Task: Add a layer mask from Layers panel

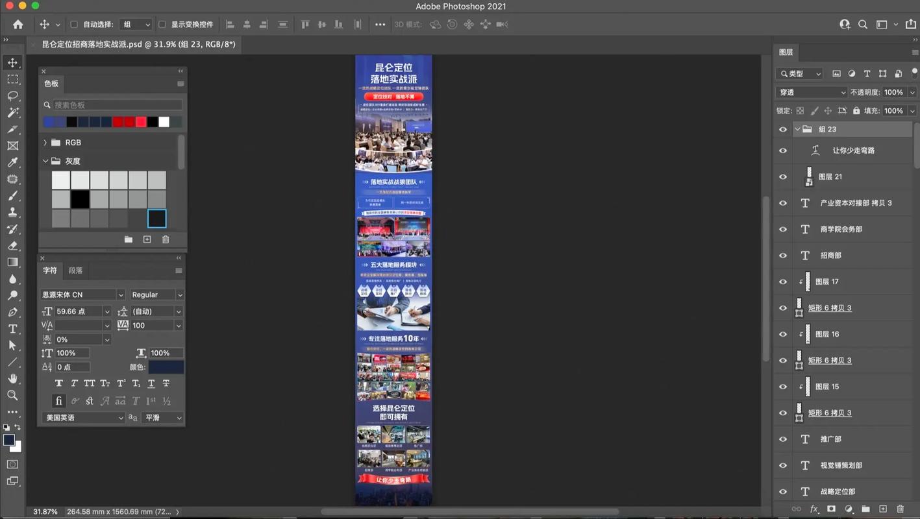Action: tap(831, 509)
